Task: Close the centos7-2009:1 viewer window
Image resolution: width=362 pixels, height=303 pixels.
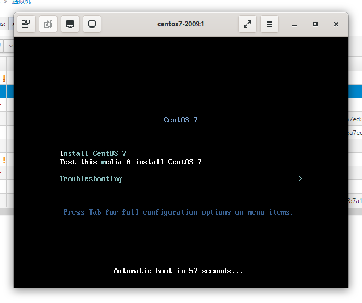Action: 336,24
